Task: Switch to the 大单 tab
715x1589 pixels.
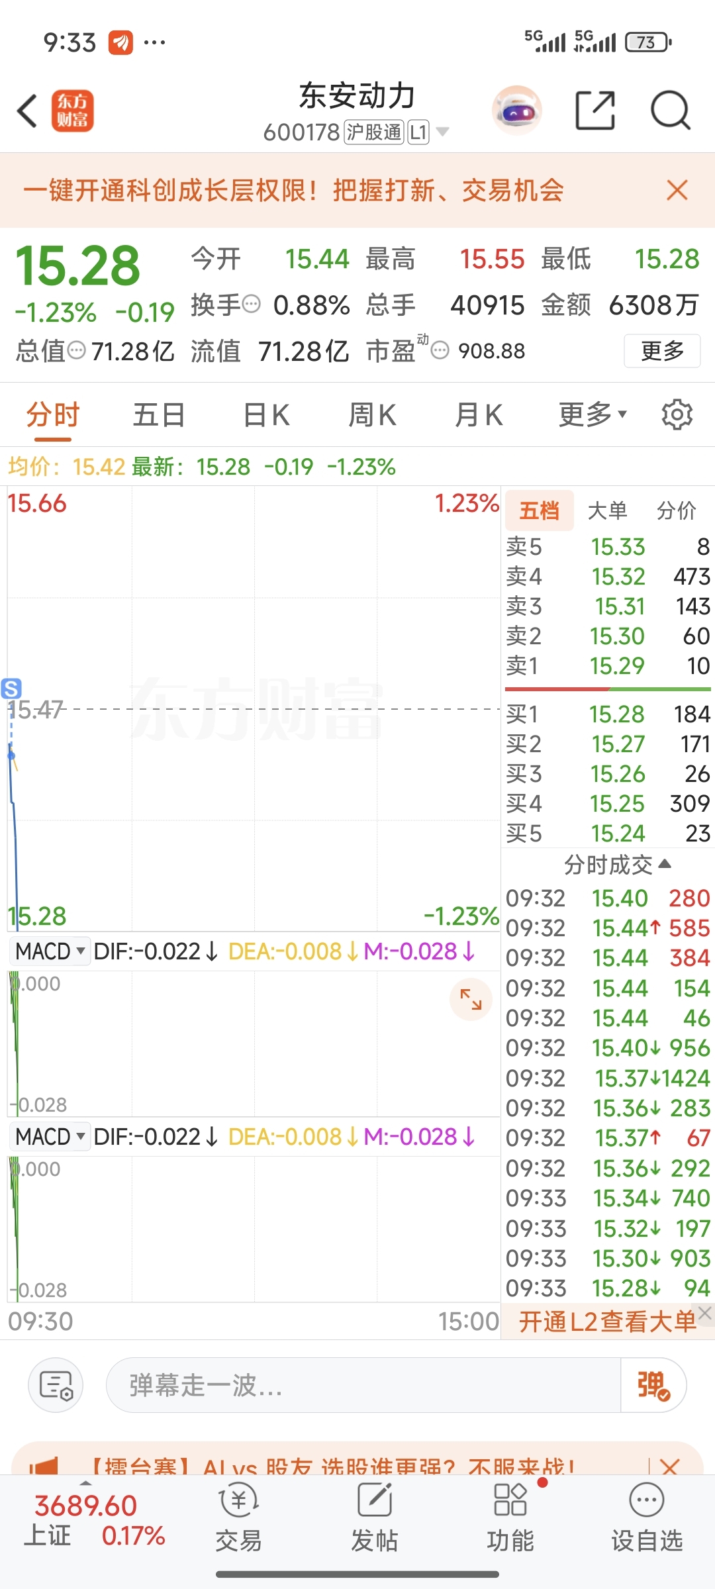Action: [607, 510]
